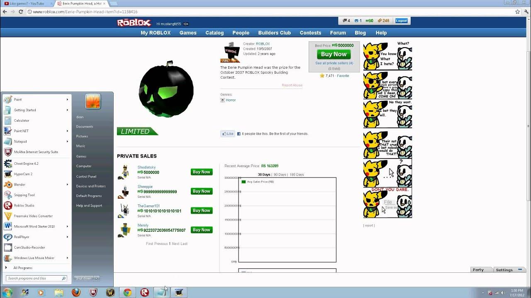Like the item on Facebook
The width and height of the screenshot is (531, 298).
(227, 133)
